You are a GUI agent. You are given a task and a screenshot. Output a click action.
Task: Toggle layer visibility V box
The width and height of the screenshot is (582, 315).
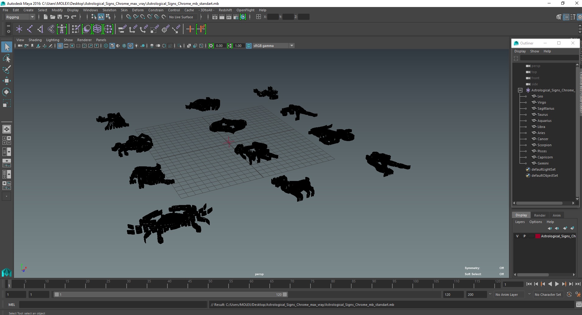coord(517,236)
